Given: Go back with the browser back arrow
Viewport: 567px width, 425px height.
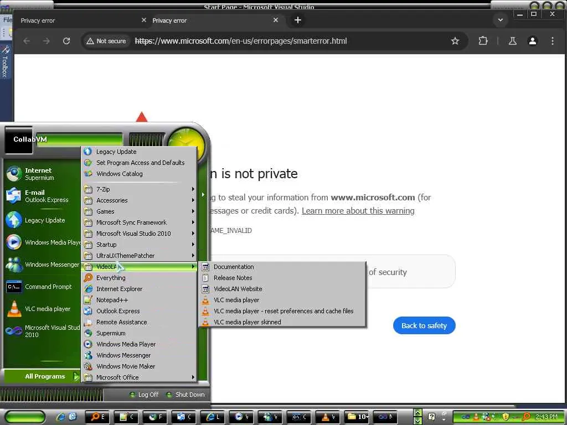Looking at the screenshot, I should (x=27, y=41).
